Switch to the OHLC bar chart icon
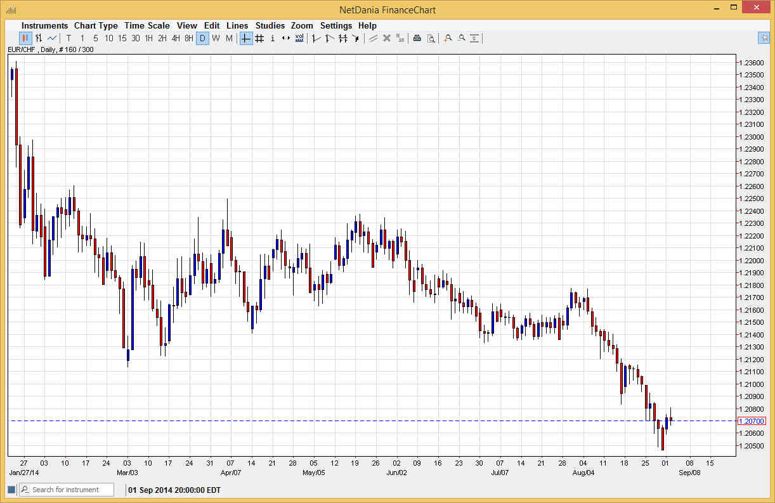This screenshot has width=775, height=503. coord(39,39)
